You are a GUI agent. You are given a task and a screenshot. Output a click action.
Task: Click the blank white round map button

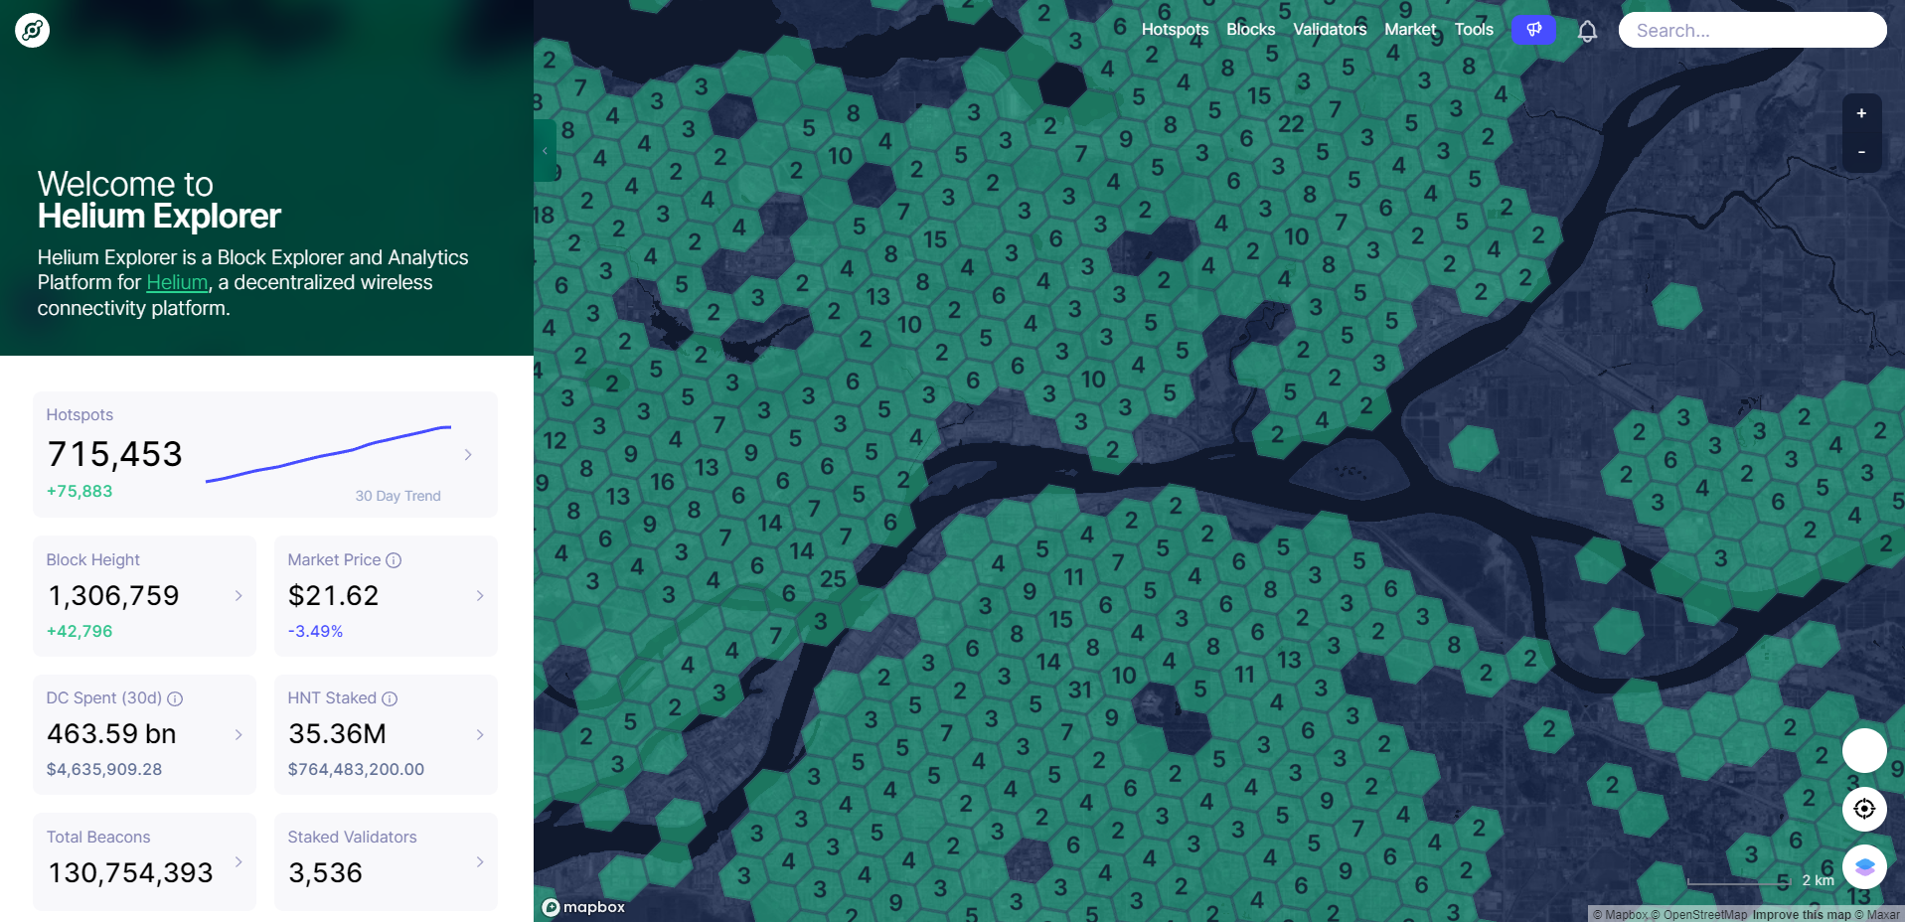click(x=1864, y=750)
